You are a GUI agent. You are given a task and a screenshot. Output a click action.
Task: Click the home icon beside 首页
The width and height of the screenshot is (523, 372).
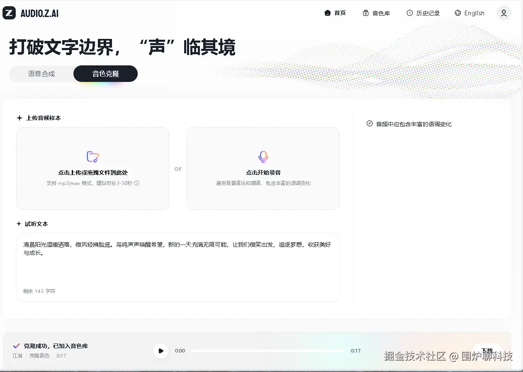pos(327,13)
